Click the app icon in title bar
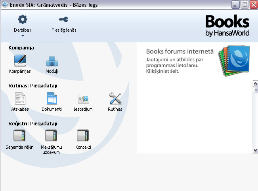Screen dimensions: 258x191 coord(5,4)
